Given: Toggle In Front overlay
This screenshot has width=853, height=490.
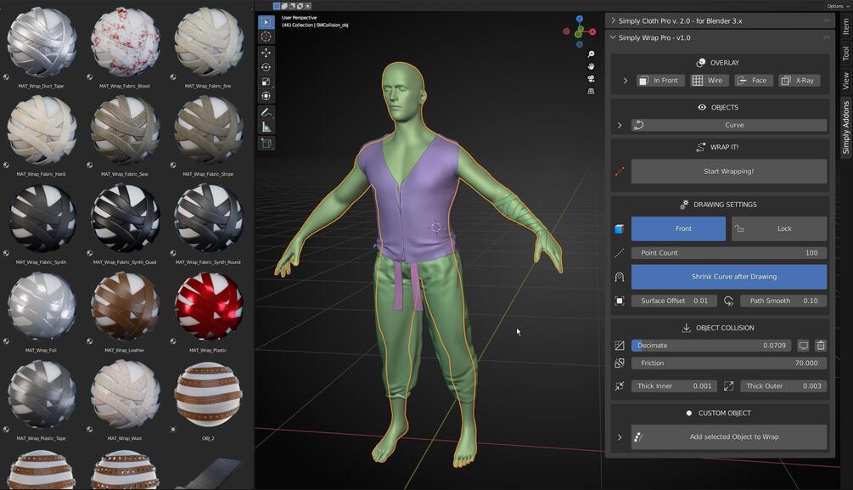Looking at the screenshot, I should [x=660, y=81].
